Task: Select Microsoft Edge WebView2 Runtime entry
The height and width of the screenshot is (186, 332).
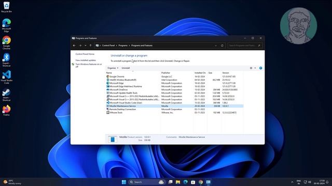Action: [x=174, y=86]
